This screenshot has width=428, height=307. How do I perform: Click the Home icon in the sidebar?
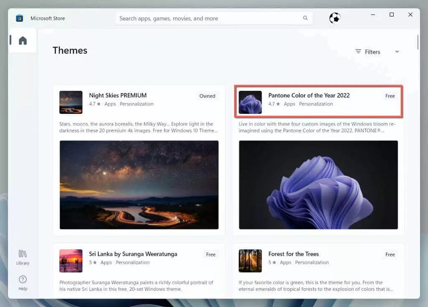(23, 40)
